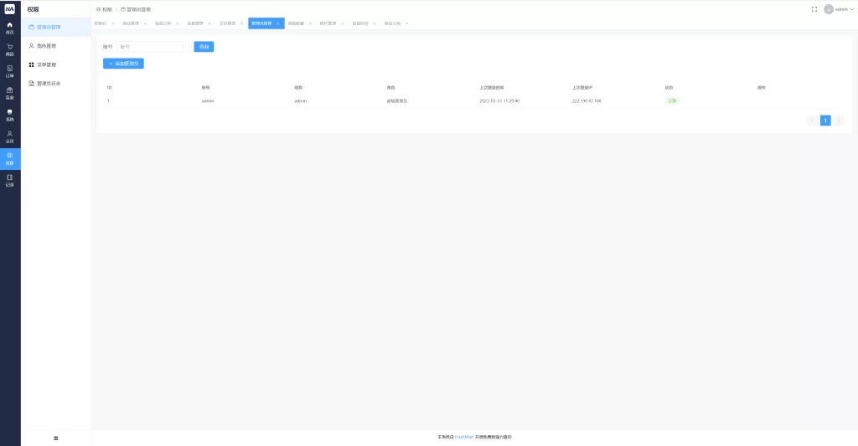Click the nickname cell admin

[301, 101]
